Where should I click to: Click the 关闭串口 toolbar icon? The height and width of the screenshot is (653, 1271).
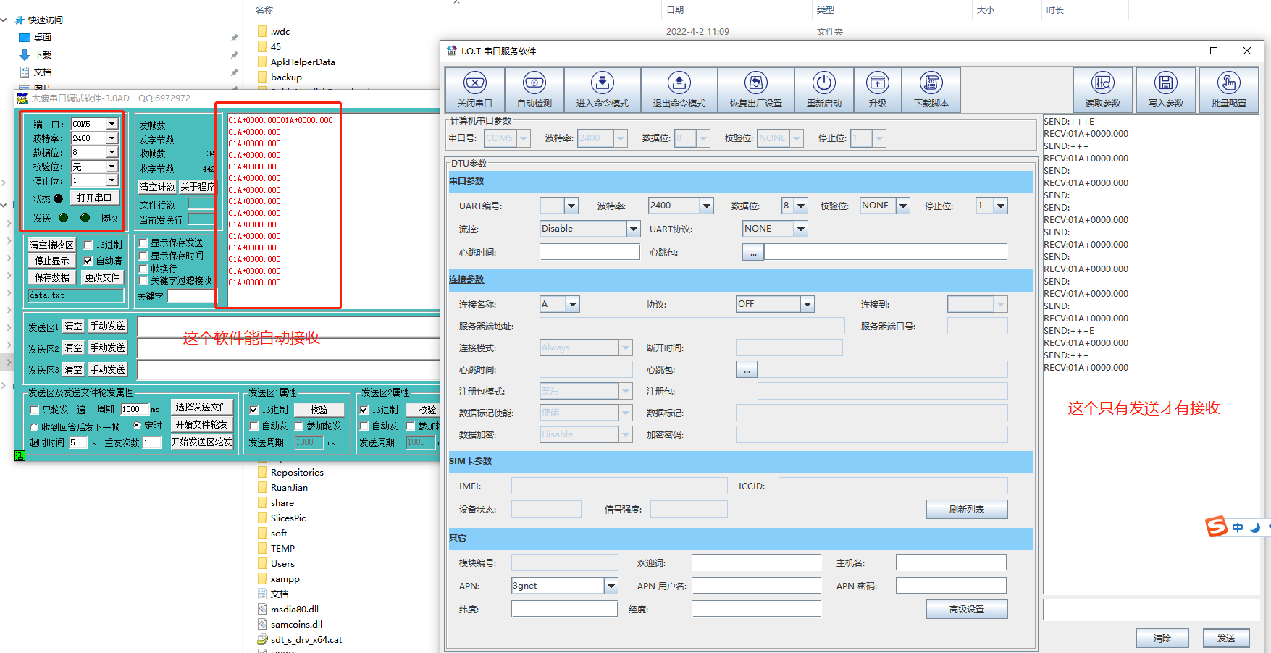click(x=474, y=83)
